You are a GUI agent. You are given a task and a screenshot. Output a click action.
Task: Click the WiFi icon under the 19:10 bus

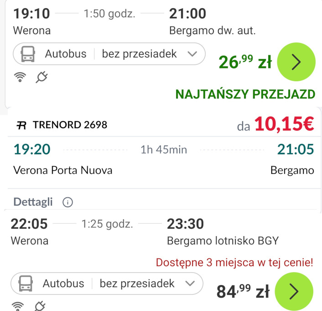[x=20, y=77]
